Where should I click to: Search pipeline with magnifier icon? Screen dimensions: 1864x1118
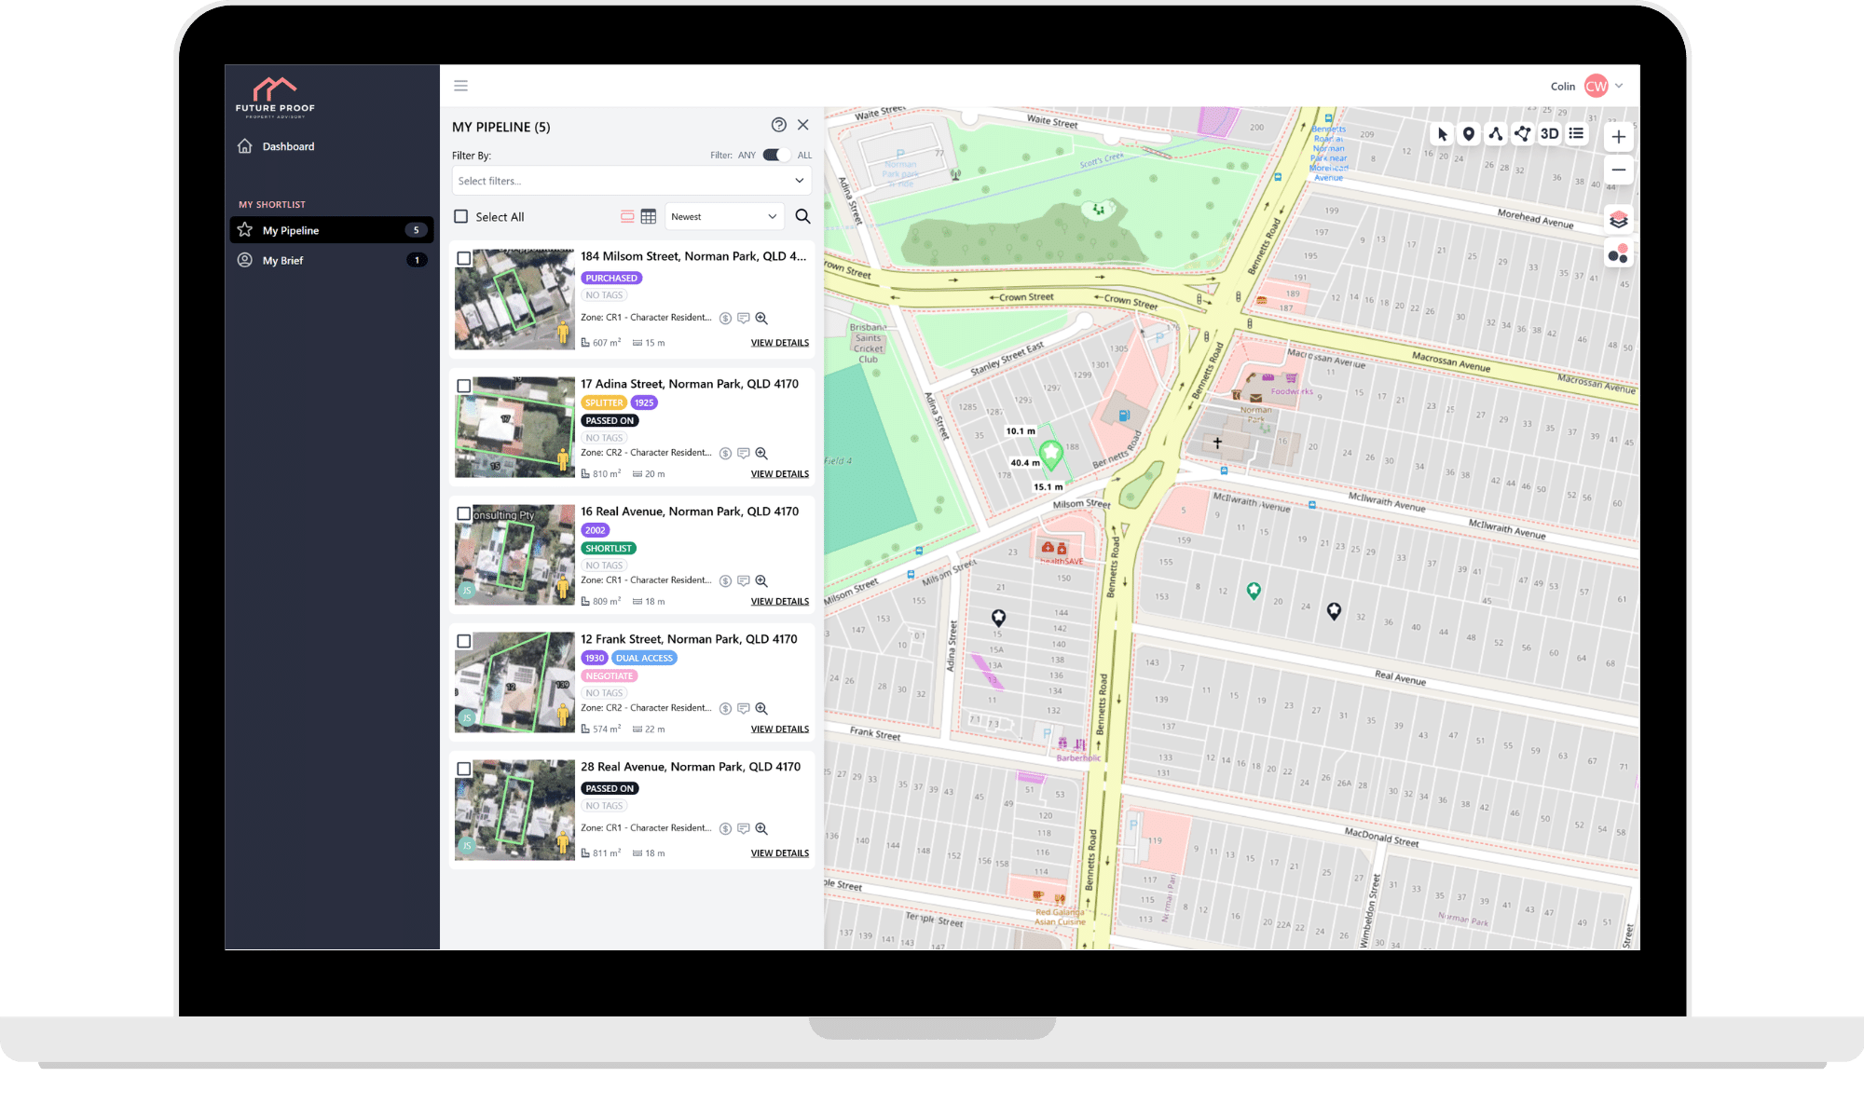pyautogui.click(x=802, y=216)
